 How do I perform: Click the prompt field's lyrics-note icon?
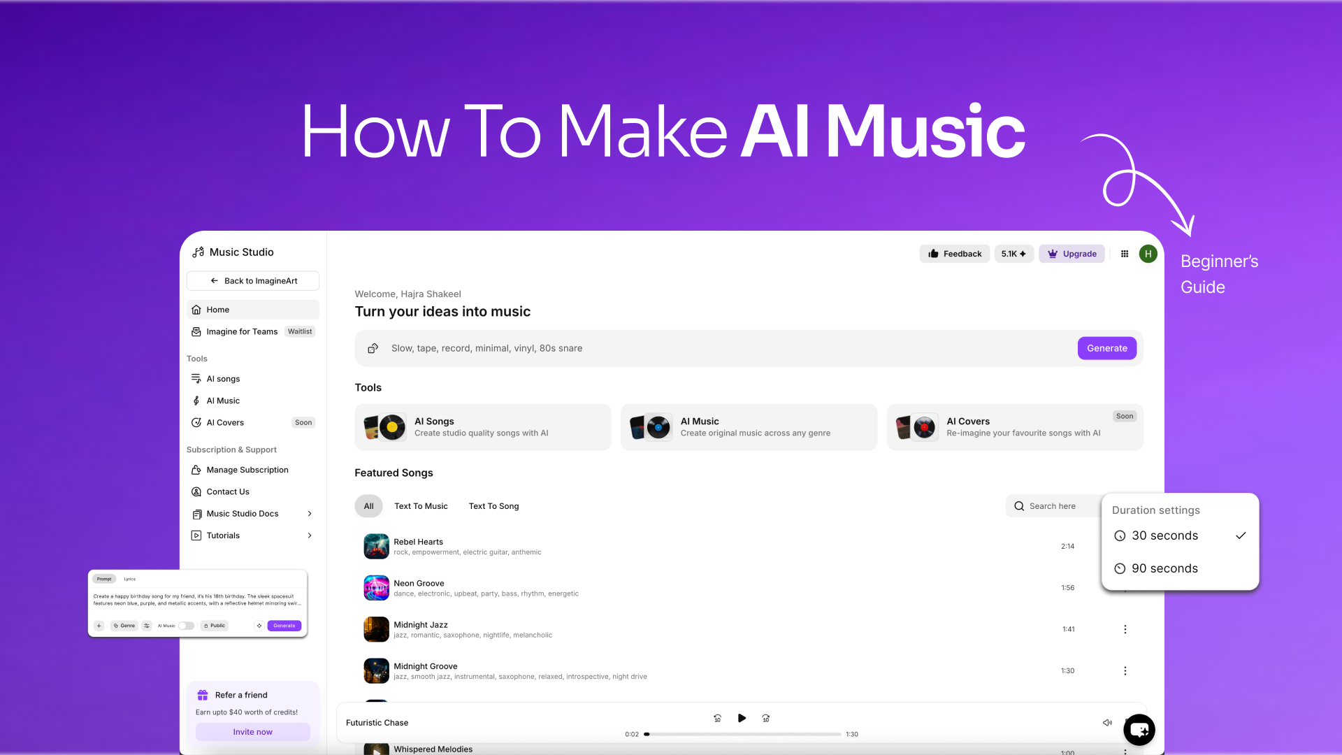(x=373, y=348)
